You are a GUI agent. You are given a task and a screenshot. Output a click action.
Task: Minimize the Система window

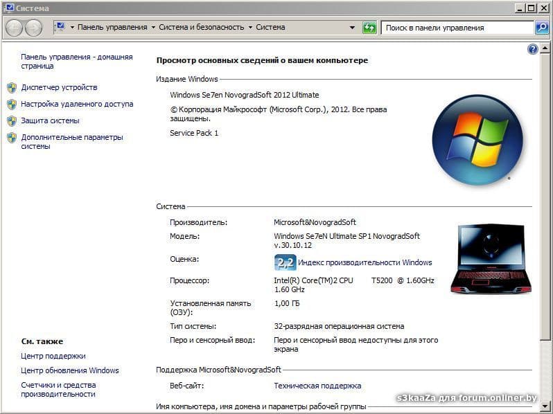click(519, 8)
